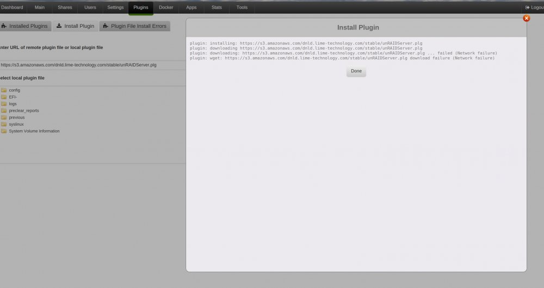Open the preclear_reports folder

click(x=24, y=111)
